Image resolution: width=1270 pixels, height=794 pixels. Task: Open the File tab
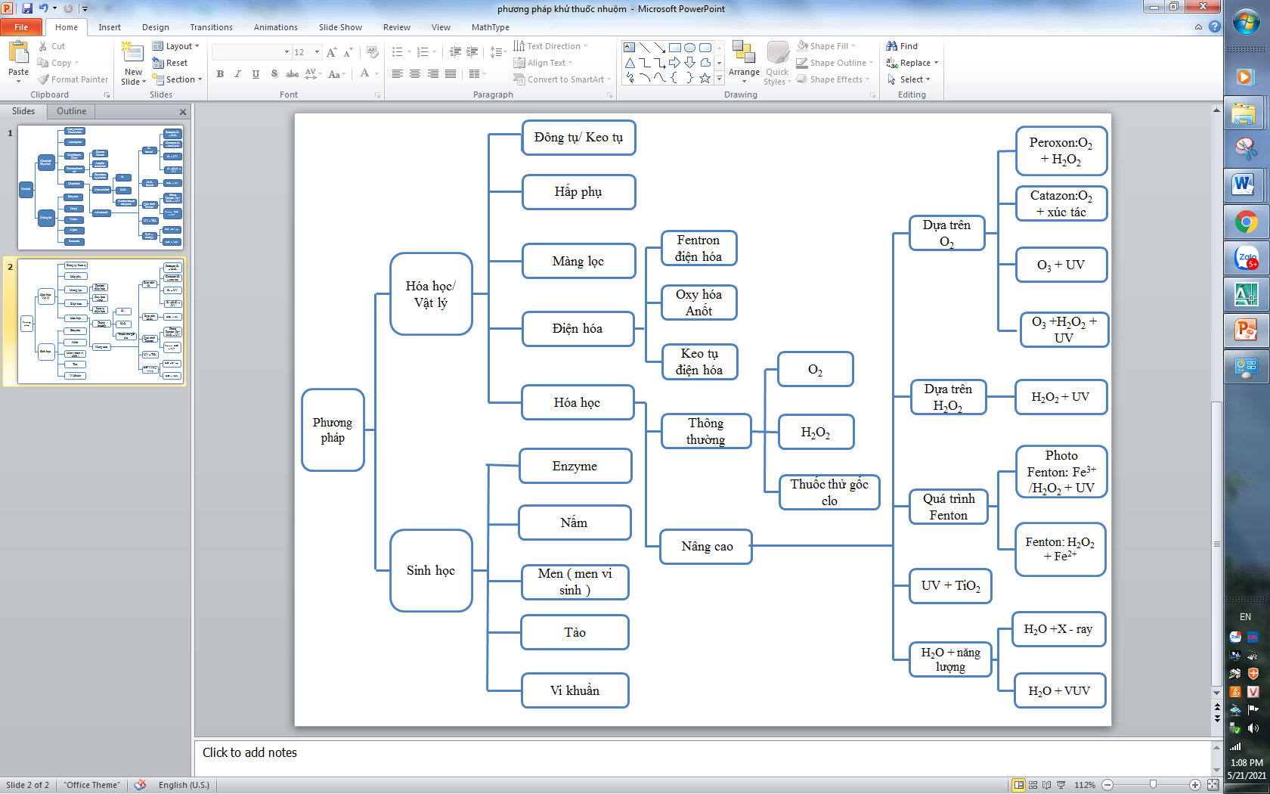coord(21,27)
